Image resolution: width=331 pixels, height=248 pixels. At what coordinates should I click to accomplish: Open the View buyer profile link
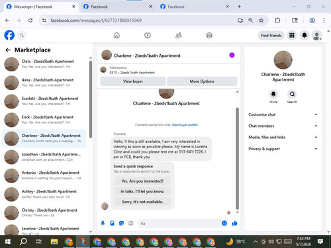pos(185,125)
